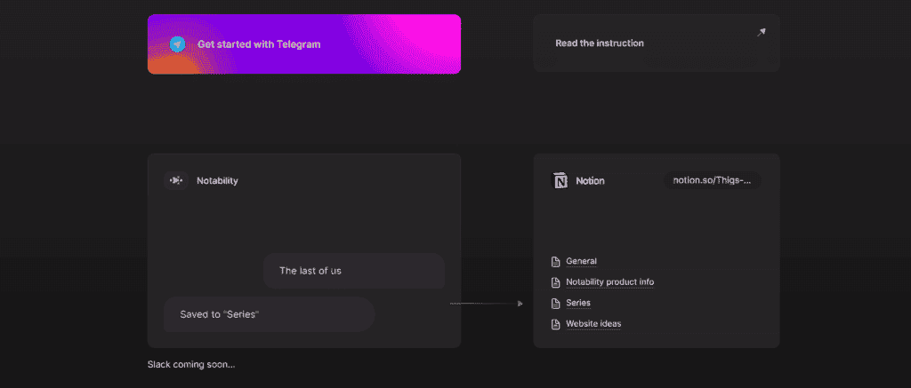Click the arrow icon on the instruction card

(762, 33)
